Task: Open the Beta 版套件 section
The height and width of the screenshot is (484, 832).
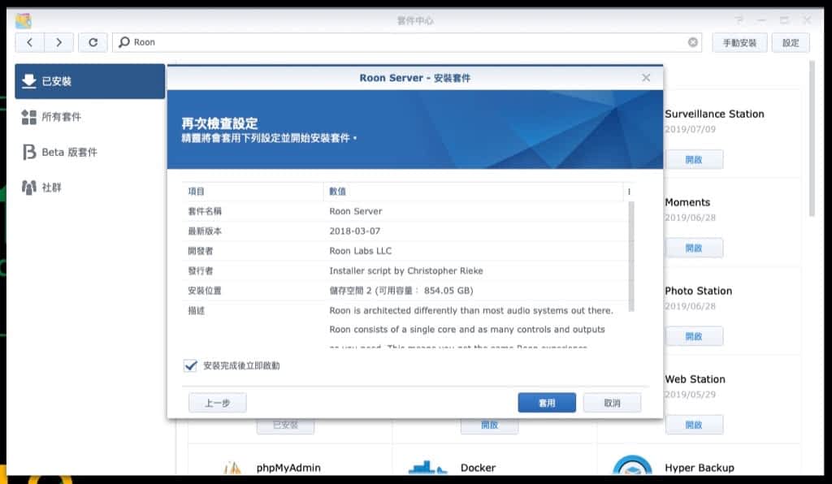Action: (x=89, y=152)
